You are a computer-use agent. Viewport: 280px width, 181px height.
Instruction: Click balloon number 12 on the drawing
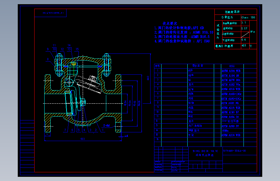[x=62, y=49]
